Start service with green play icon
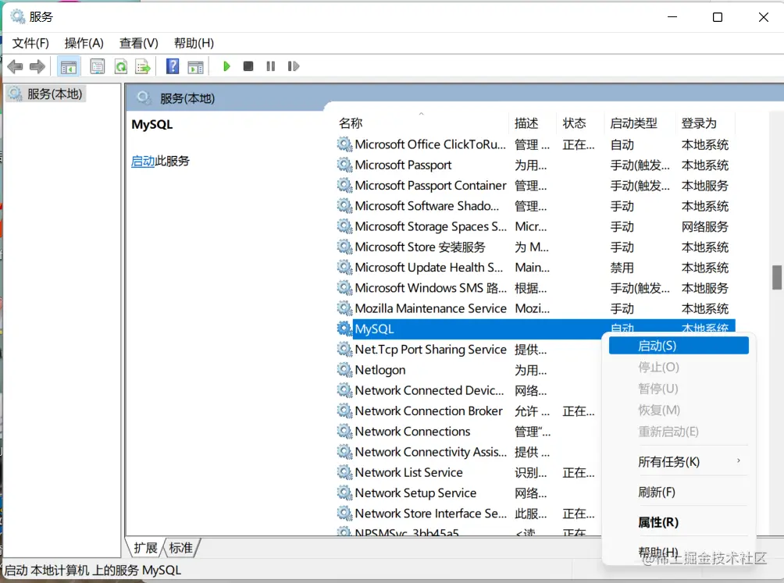The width and height of the screenshot is (784, 583). point(226,66)
